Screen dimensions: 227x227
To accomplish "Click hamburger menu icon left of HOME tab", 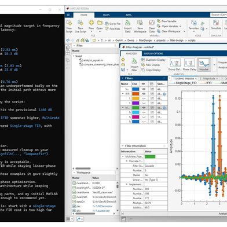I will click(x=68, y=14).
